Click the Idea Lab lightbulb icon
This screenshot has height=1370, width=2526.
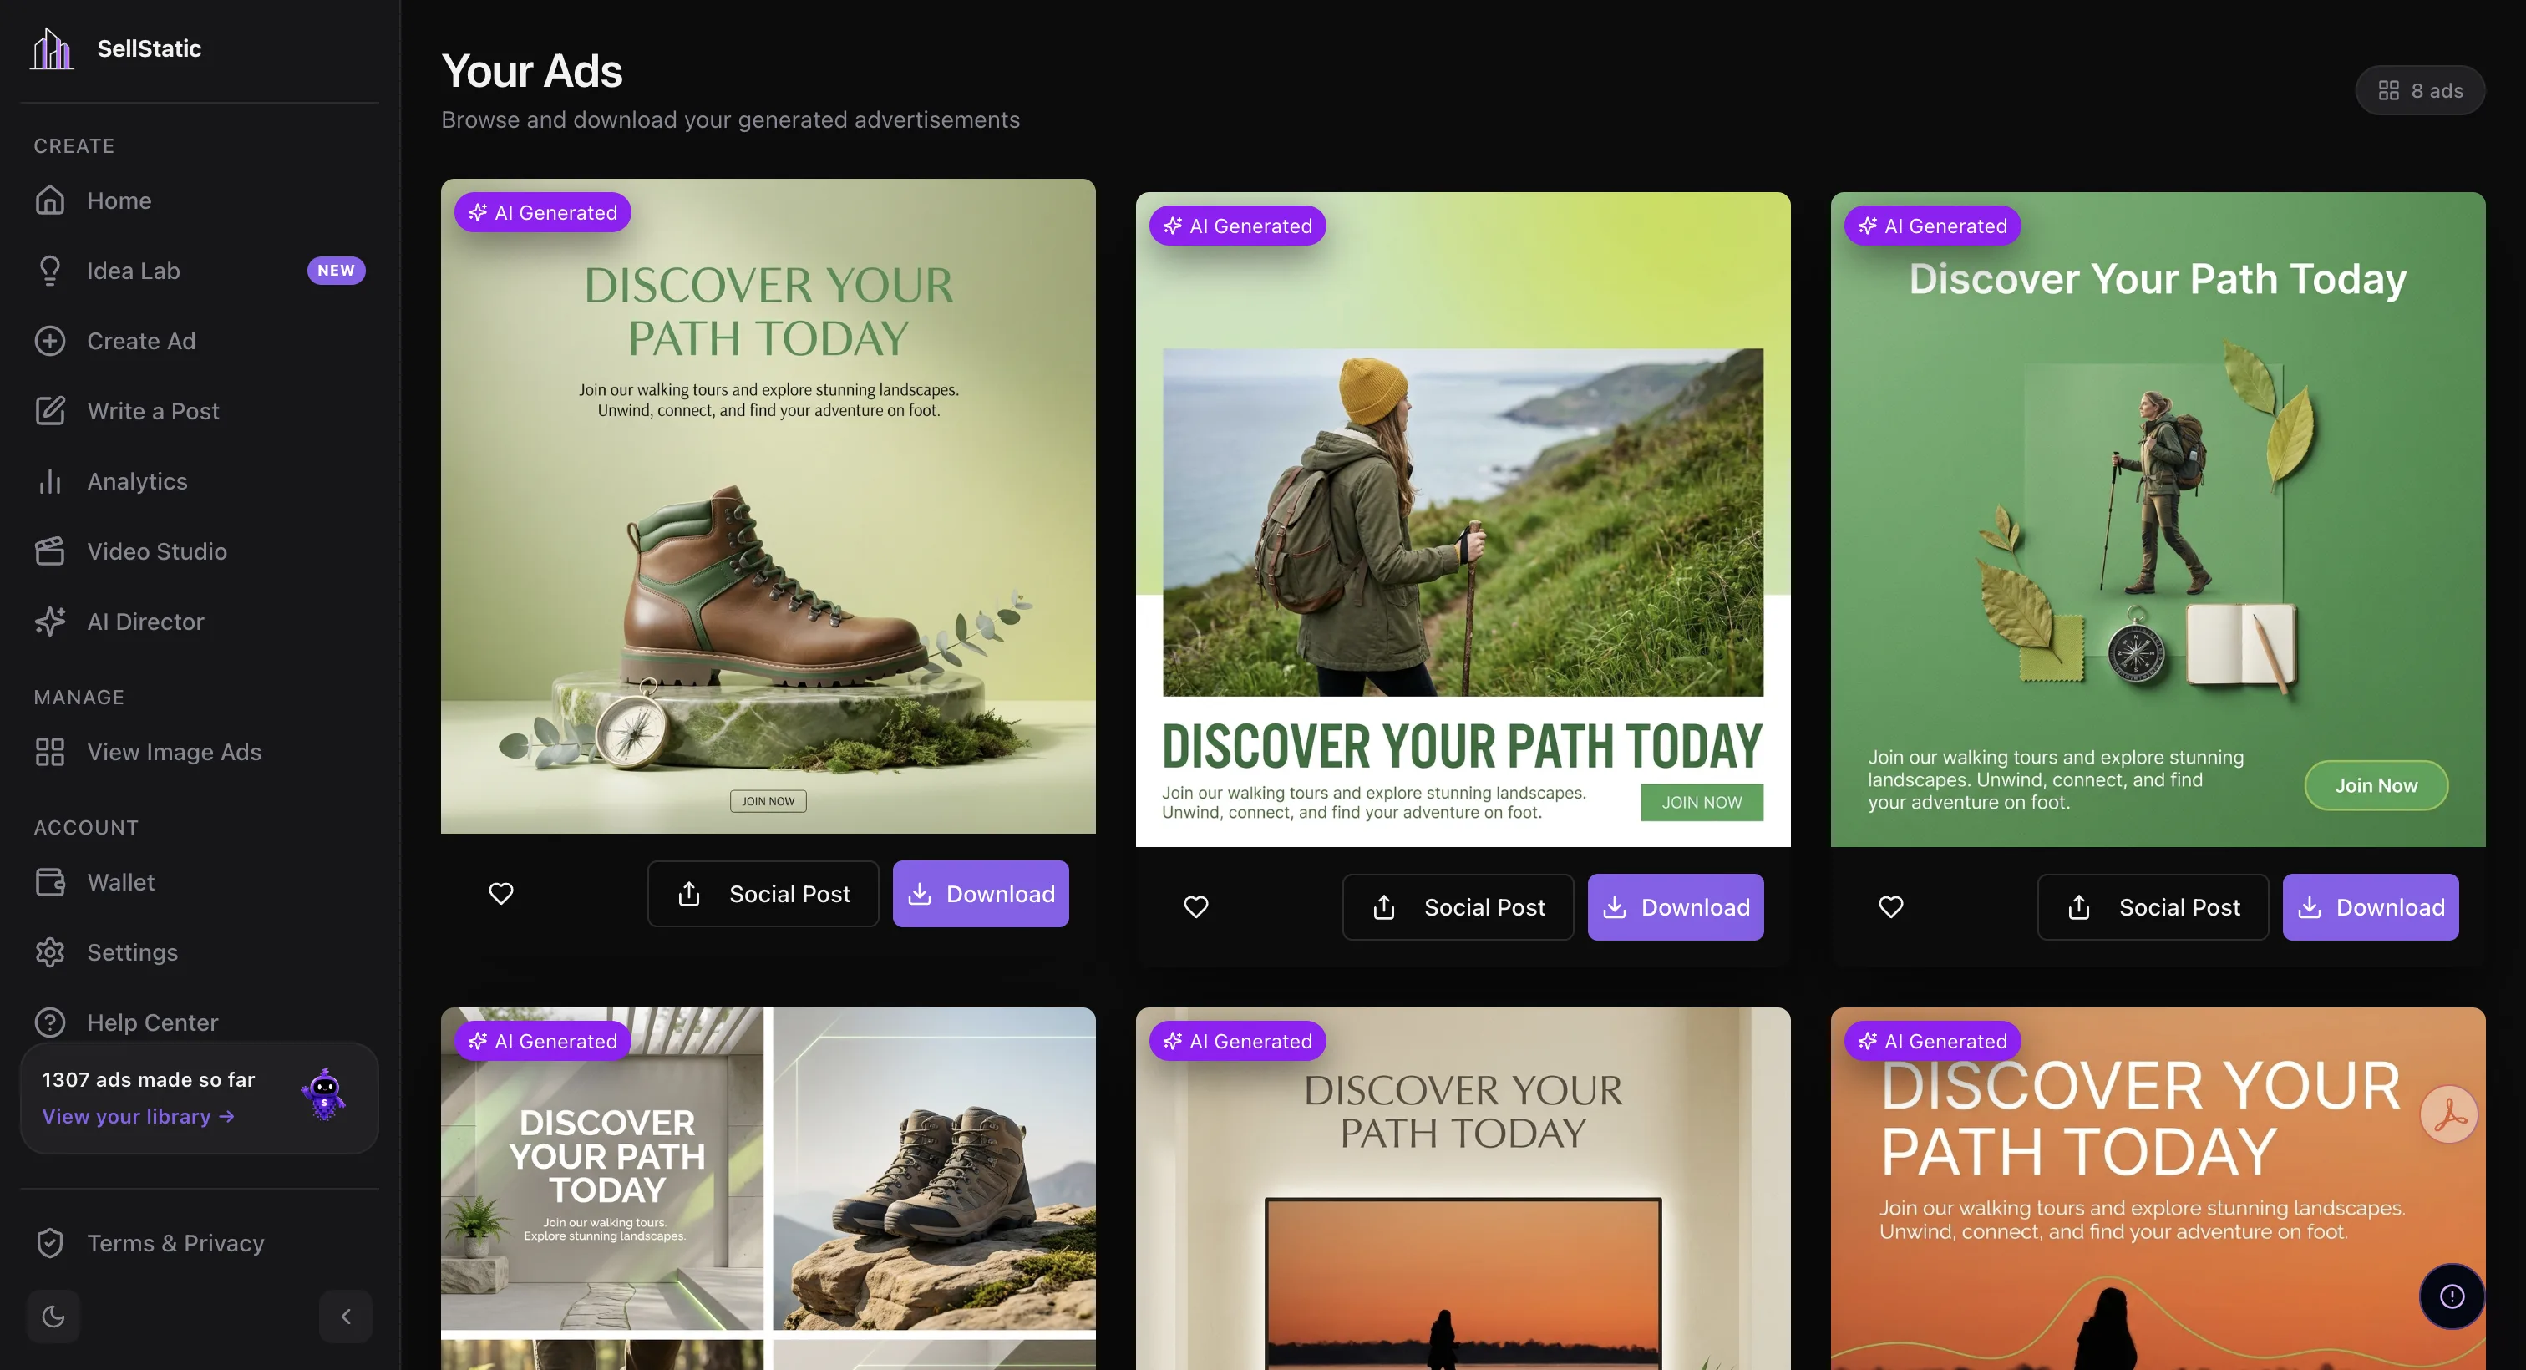coord(50,271)
